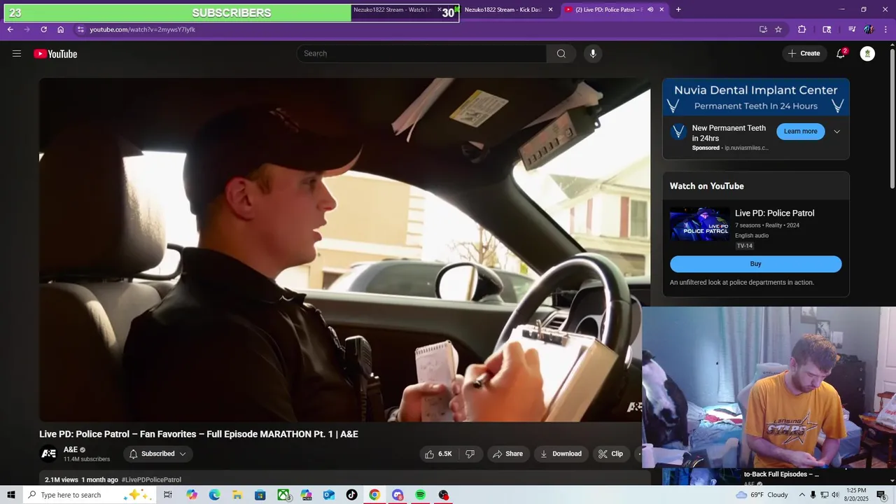This screenshot has width=896, height=504.
Task: Bookmark this page with the star
Action: point(778,29)
